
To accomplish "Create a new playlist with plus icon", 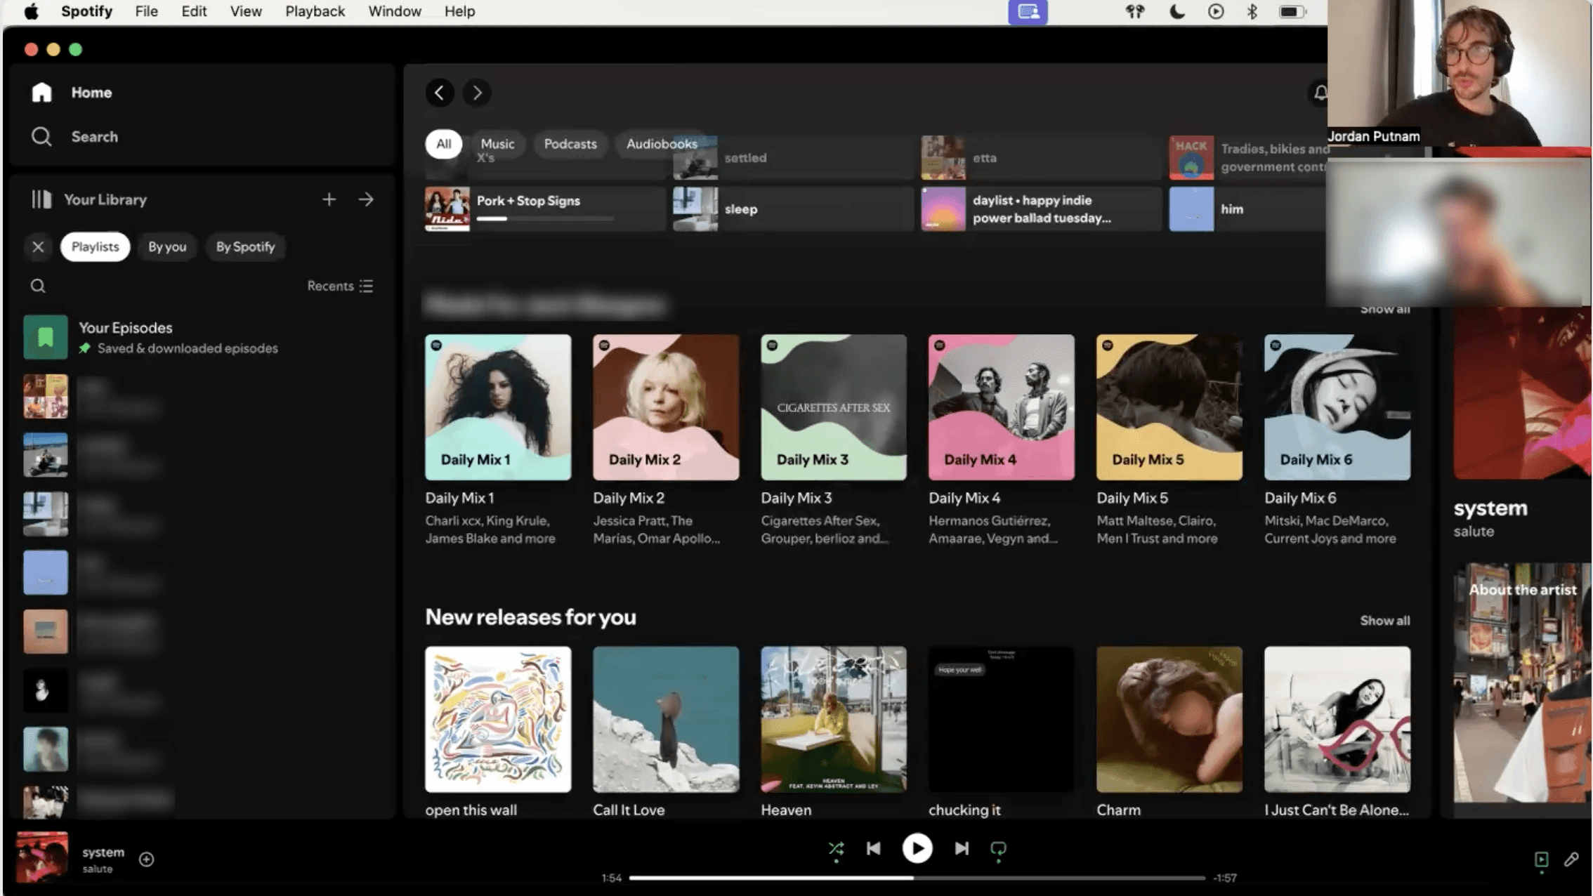I will point(329,199).
